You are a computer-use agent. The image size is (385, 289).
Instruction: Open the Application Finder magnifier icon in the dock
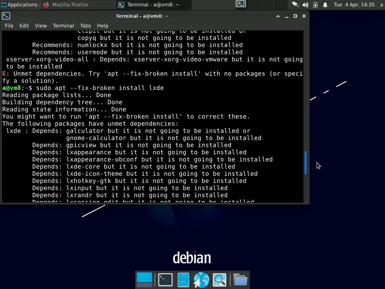pyautogui.click(x=220, y=280)
